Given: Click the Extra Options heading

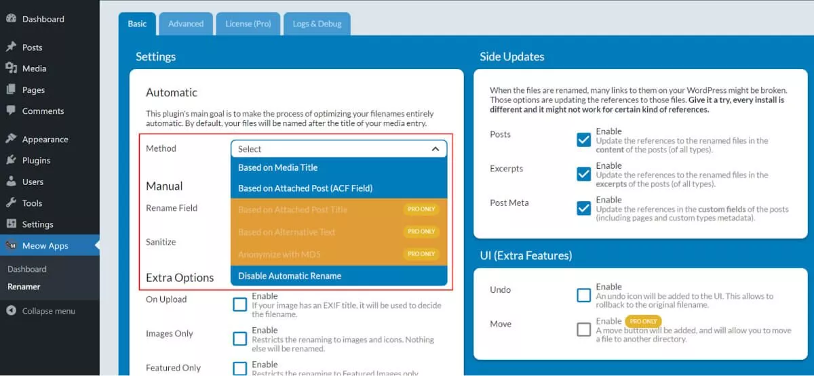Looking at the screenshot, I should point(180,277).
